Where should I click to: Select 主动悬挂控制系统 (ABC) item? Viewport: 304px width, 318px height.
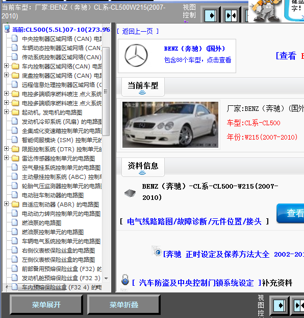pyautogui.click(x=62, y=177)
